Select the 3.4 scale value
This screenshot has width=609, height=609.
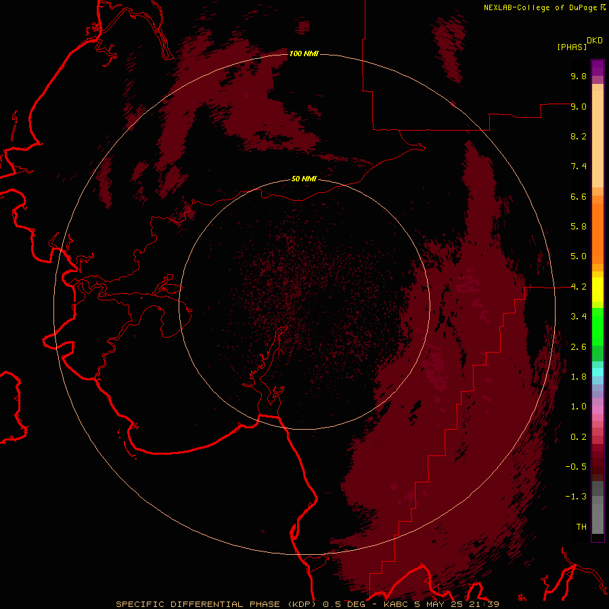point(579,317)
